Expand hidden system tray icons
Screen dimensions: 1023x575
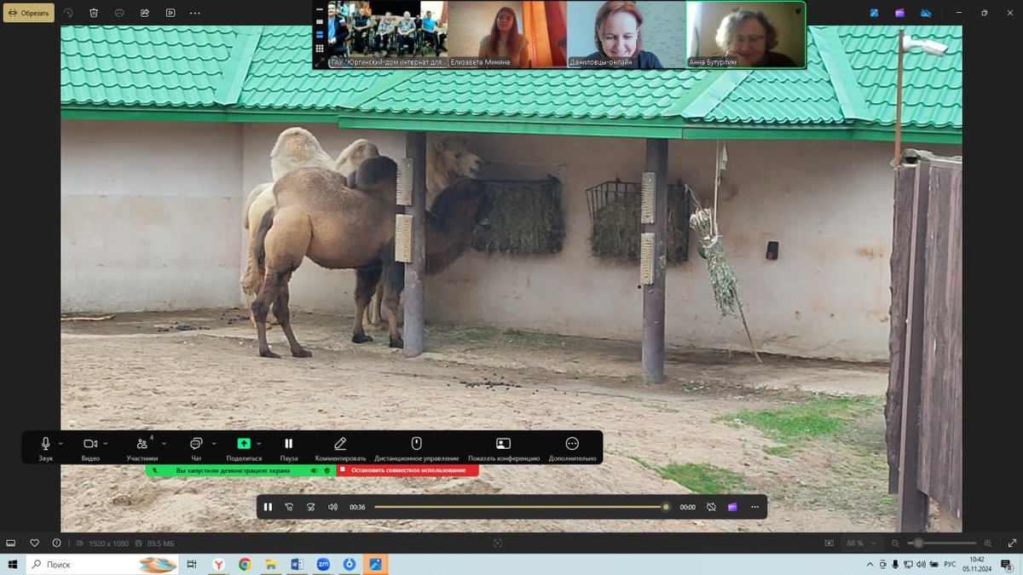pyautogui.click(x=870, y=564)
